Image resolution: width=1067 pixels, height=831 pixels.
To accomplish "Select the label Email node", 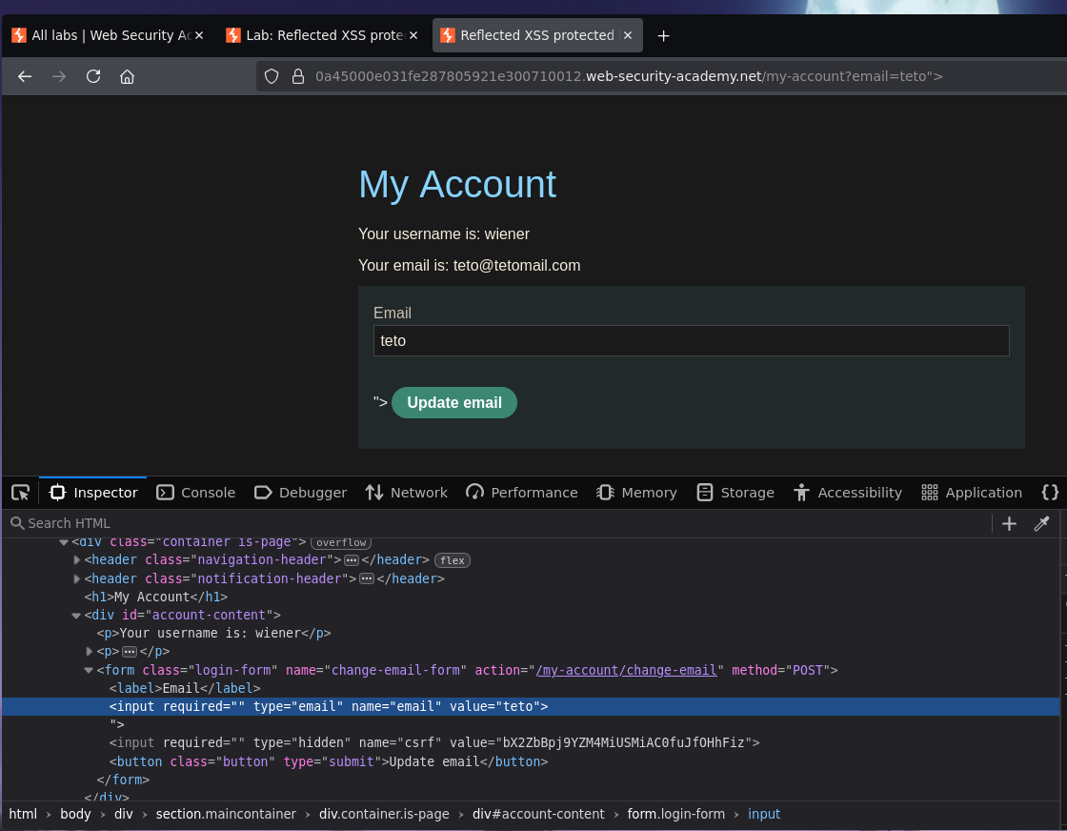I will [x=185, y=689].
